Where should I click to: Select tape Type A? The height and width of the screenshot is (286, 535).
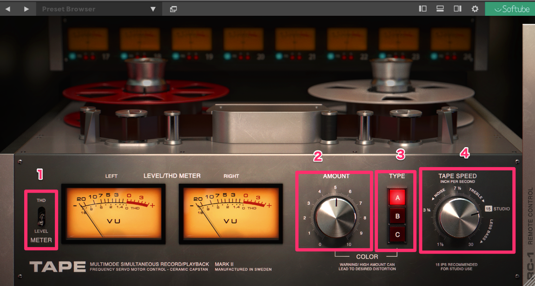click(397, 197)
